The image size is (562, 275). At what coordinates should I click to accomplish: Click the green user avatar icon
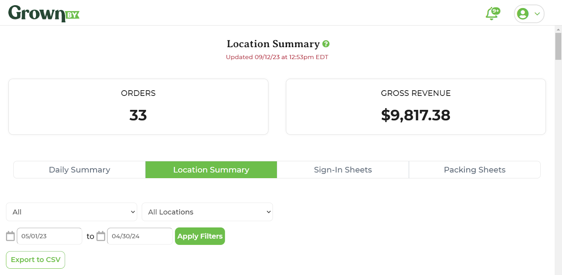pos(523,14)
